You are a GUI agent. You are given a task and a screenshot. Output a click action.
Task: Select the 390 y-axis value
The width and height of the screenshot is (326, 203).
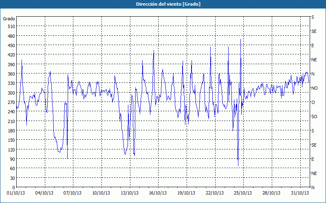[x=11, y=65]
